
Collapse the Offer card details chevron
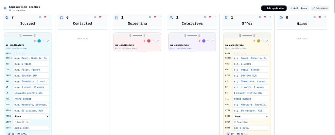pos(263,41)
